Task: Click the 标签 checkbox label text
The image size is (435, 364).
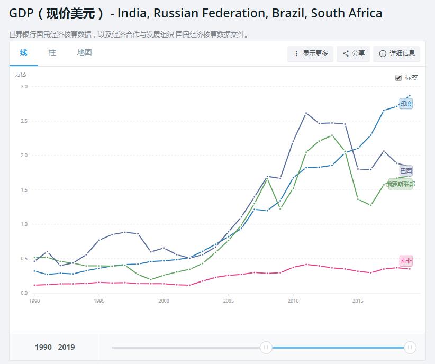Action: point(411,78)
